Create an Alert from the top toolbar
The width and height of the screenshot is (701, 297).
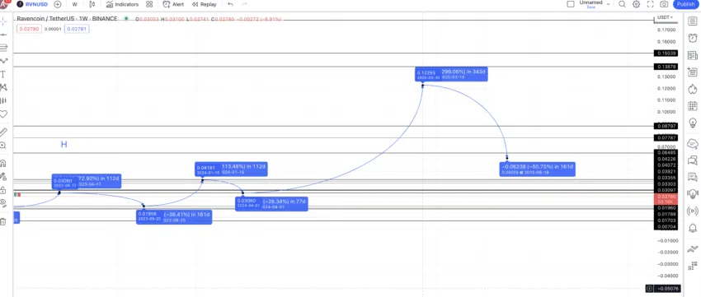(173, 4)
